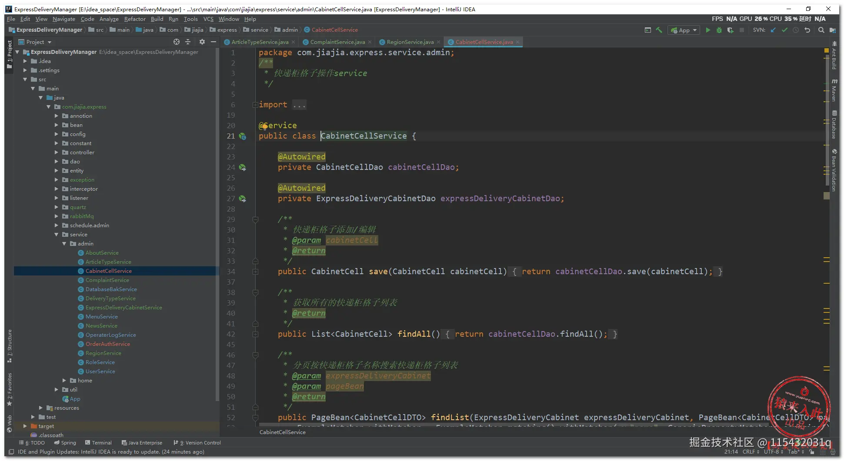Screen dimensions: 844x461
Task: Open Project panel gear settings
Action: point(202,42)
